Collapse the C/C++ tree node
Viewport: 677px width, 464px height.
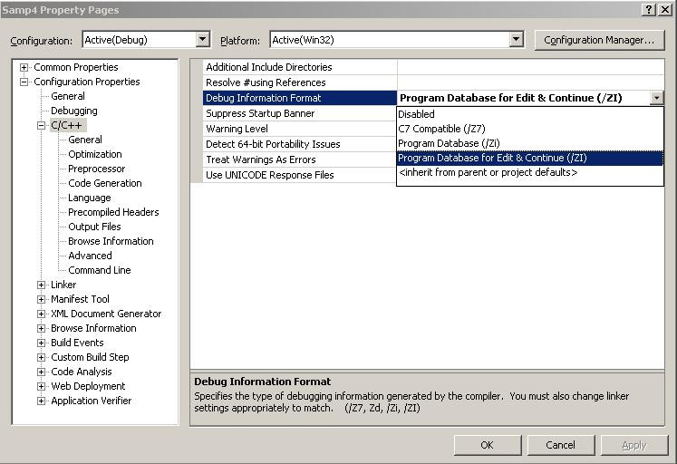42,125
